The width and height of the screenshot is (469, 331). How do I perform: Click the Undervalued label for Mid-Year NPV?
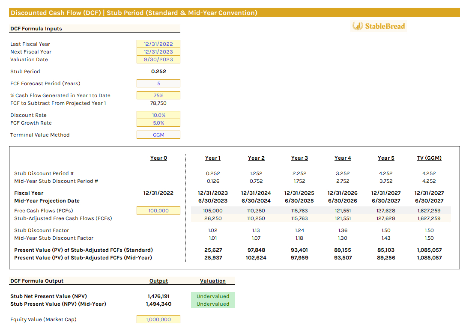pos(212,304)
